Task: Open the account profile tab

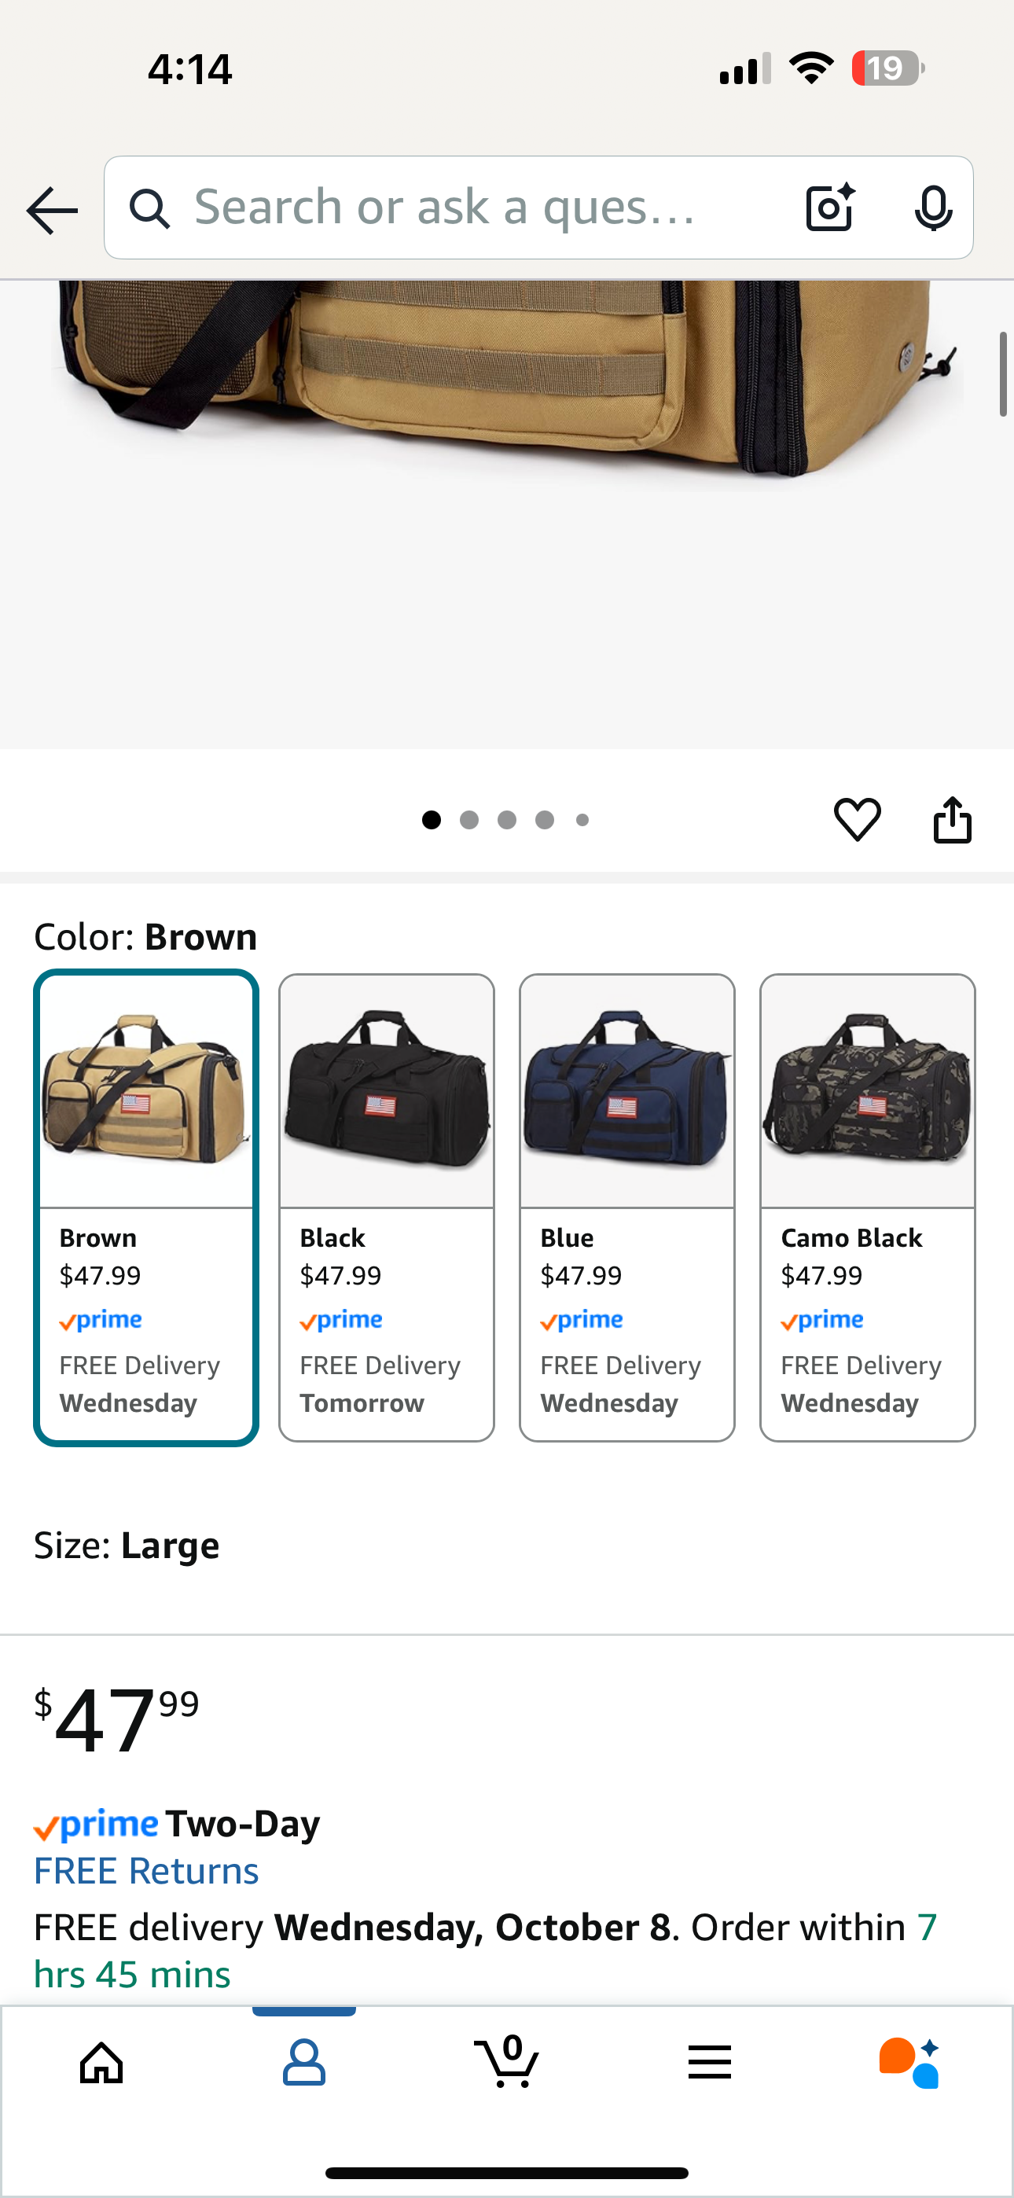Action: tap(304, 2064)
